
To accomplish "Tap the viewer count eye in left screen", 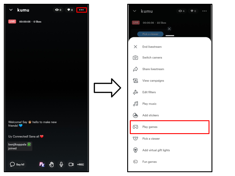I will (x=58, y=10).
